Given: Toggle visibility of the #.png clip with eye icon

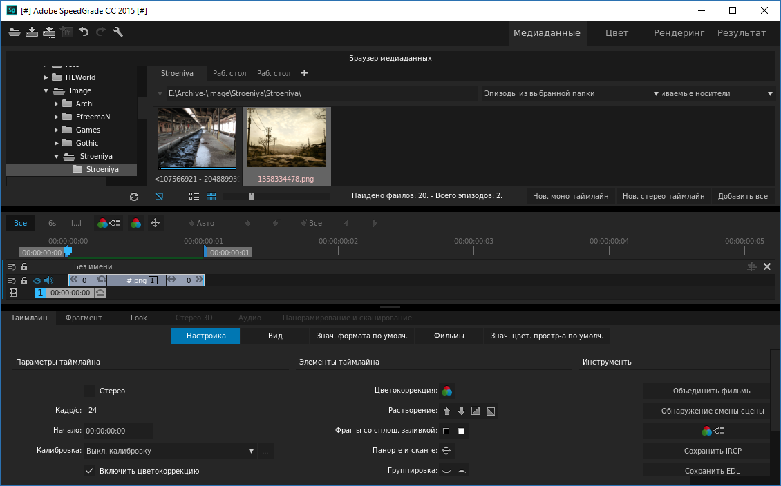Looking at the screenshot, I should click(37, 280).
